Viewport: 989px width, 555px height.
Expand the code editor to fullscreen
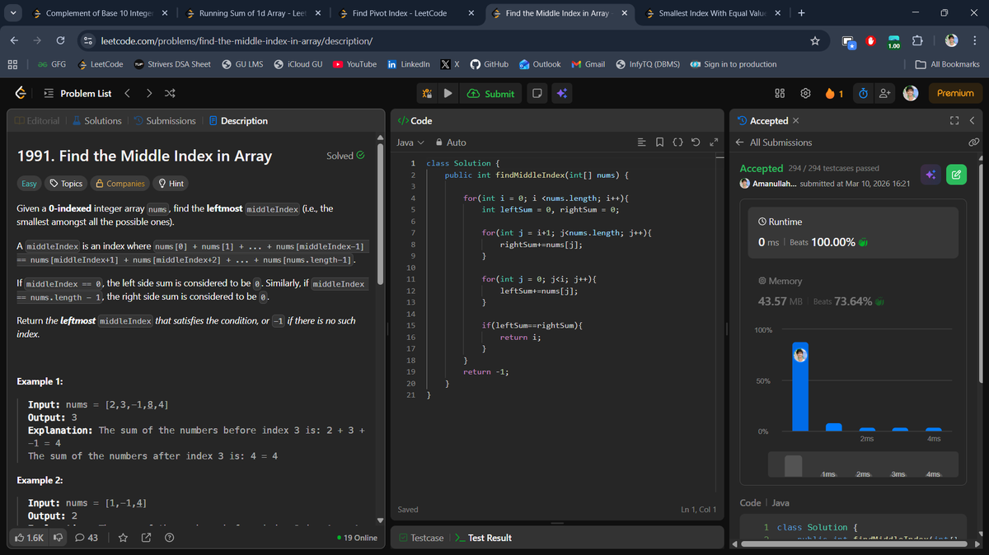point(714,142)
